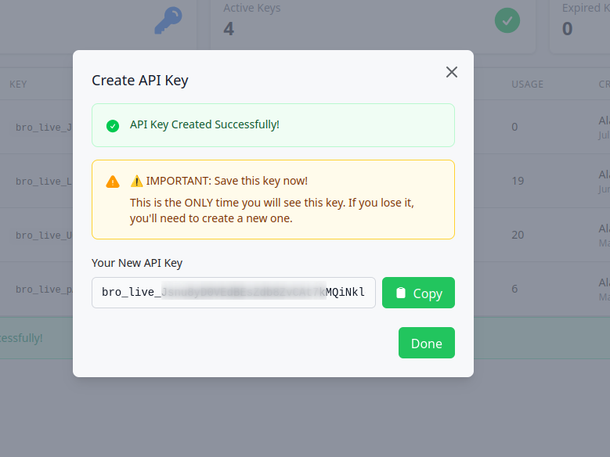The width and height of the screenshot is (610, 457).
Task: Select the new API key text field
Action: point(233,293)
